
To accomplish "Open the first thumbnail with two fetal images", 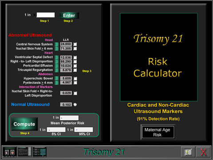I will 10,152.
